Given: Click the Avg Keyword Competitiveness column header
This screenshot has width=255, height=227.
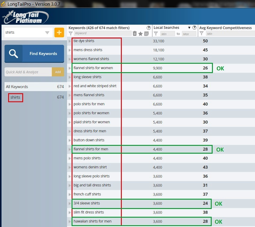Looking at the screenshot, I should 226,28.
